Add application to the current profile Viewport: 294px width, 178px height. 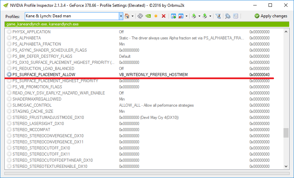(173, 16)
